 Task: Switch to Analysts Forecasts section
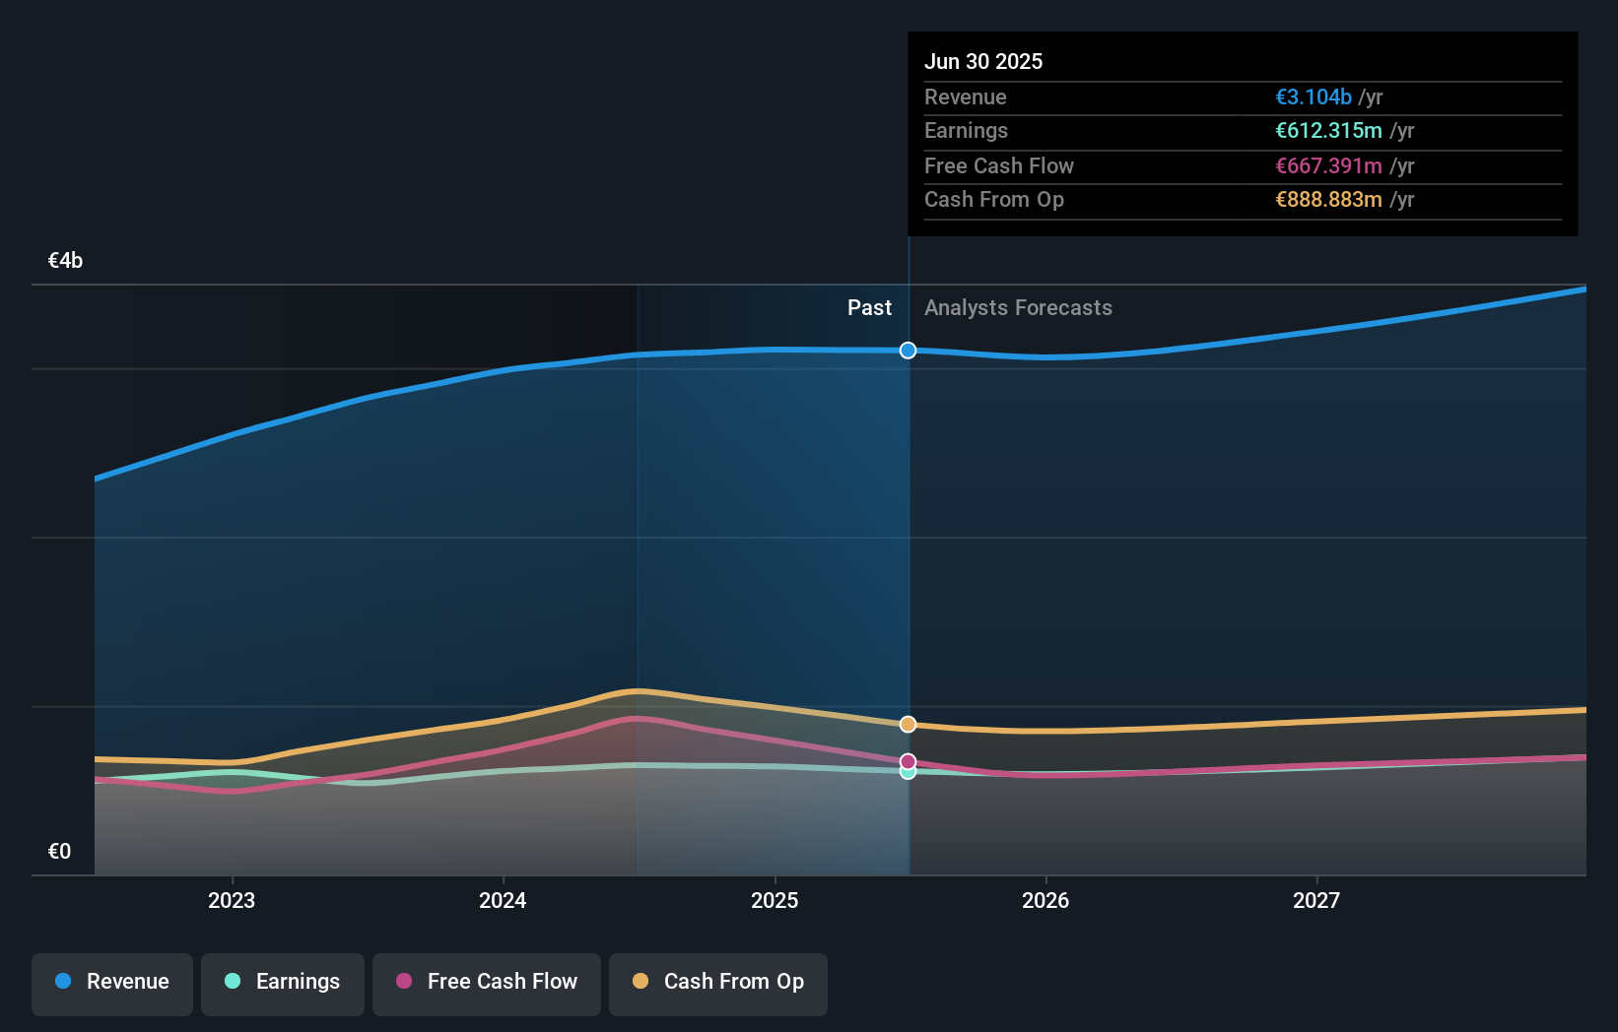coord(1018,307)
